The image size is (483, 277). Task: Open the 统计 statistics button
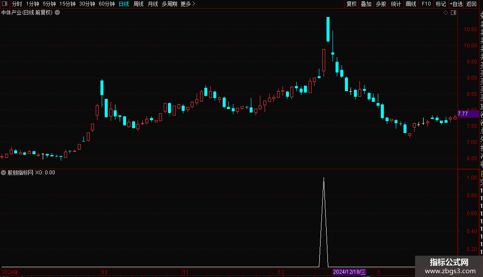click(x=396, y=4)
